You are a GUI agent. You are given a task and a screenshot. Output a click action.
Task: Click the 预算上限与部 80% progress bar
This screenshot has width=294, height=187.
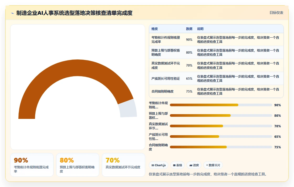pyautogui.click(x=221, y=115)
